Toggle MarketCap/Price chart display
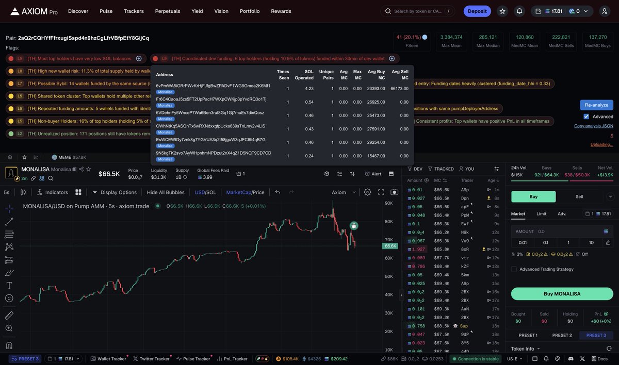 point(245,192)
